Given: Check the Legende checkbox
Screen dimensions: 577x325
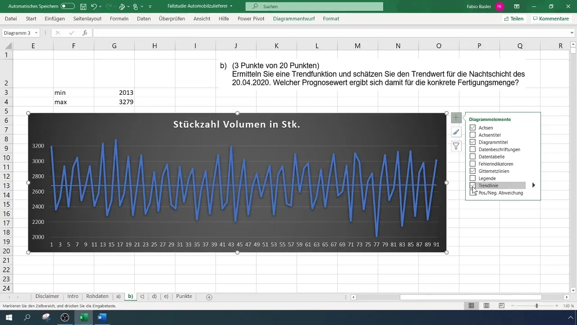Looking at the screenshot, I should pyautogui.click(x=472, y=178).
